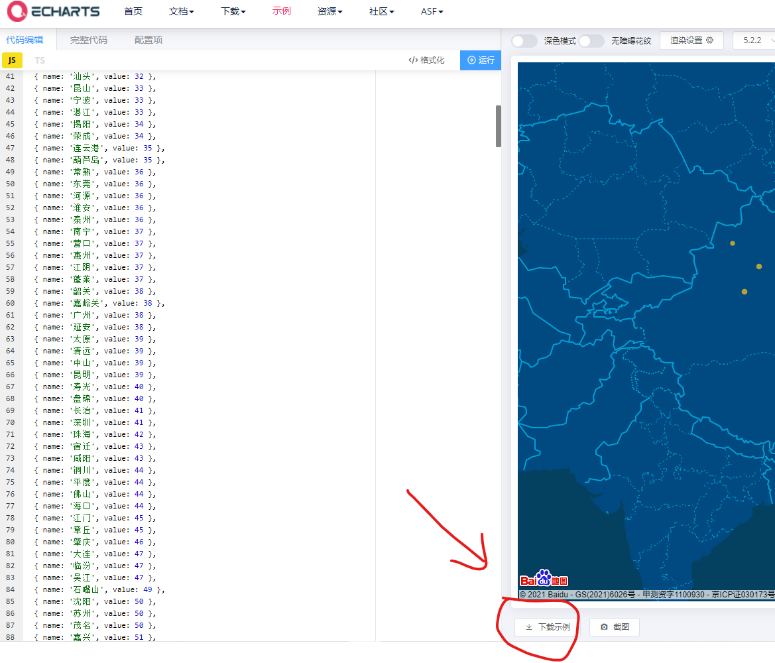Switch editor language to TS
This screenshot has height=663, width=775.
(x=39, y=60)
